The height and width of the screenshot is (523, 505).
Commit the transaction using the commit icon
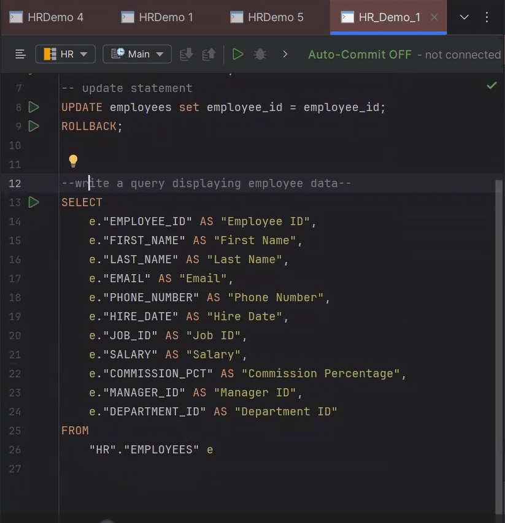186,54
